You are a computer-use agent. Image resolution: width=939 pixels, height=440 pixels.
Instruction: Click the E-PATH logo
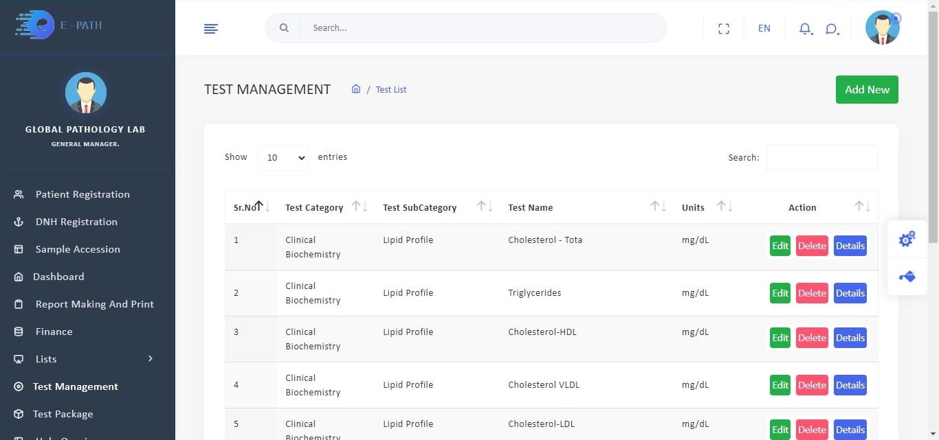click(59, 25)
